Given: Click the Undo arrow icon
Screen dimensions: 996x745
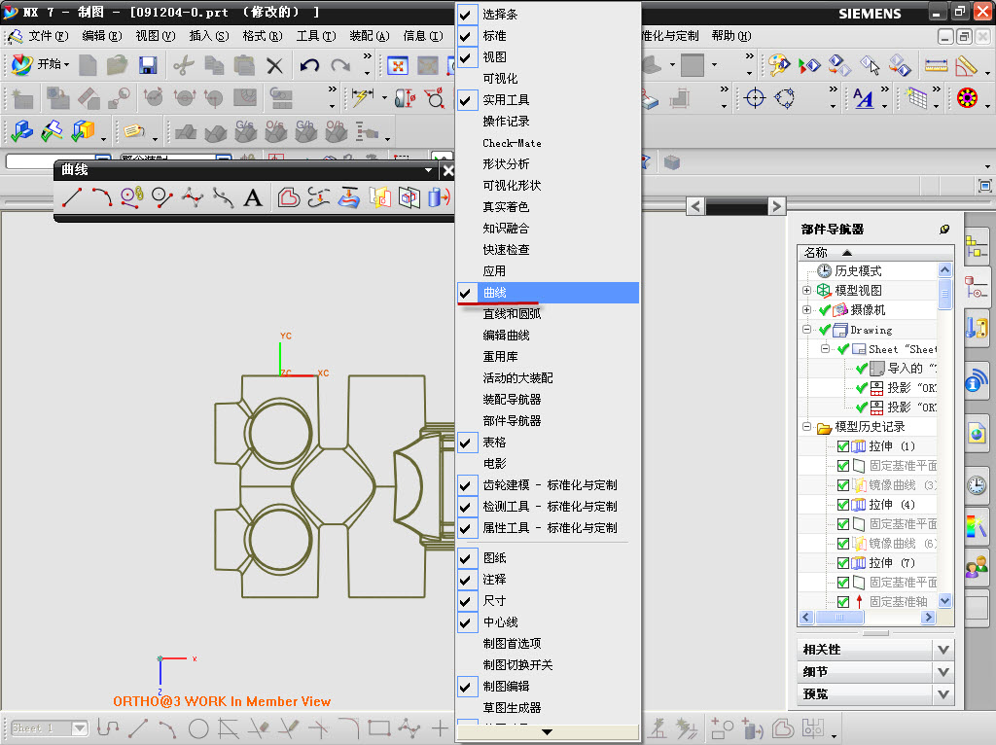Looking at the screenshot, I should coord(309,65).
